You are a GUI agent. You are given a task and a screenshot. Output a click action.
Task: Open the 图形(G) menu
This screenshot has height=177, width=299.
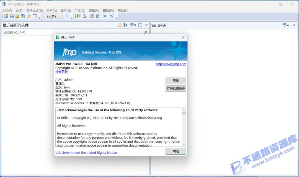point(66,11)
